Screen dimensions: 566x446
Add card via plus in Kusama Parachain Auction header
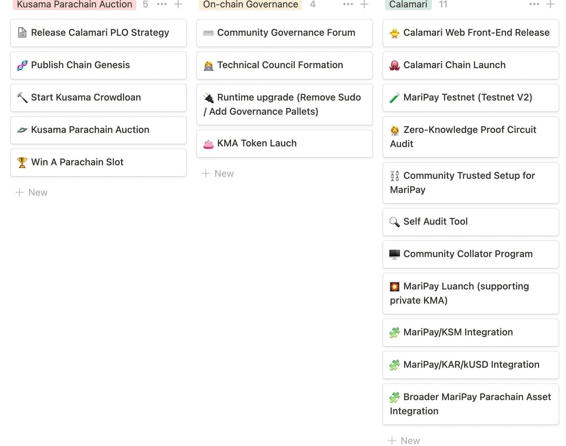(178, 4)
